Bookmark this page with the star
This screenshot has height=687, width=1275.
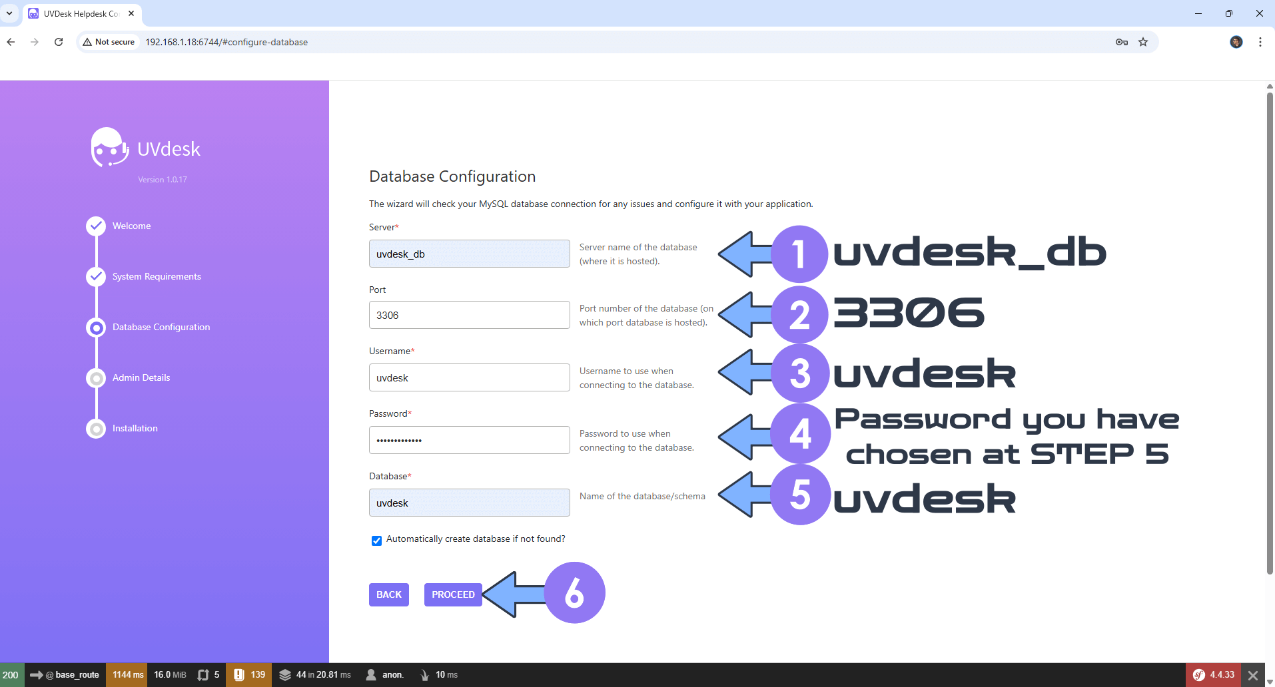[x=1143, y=42]
